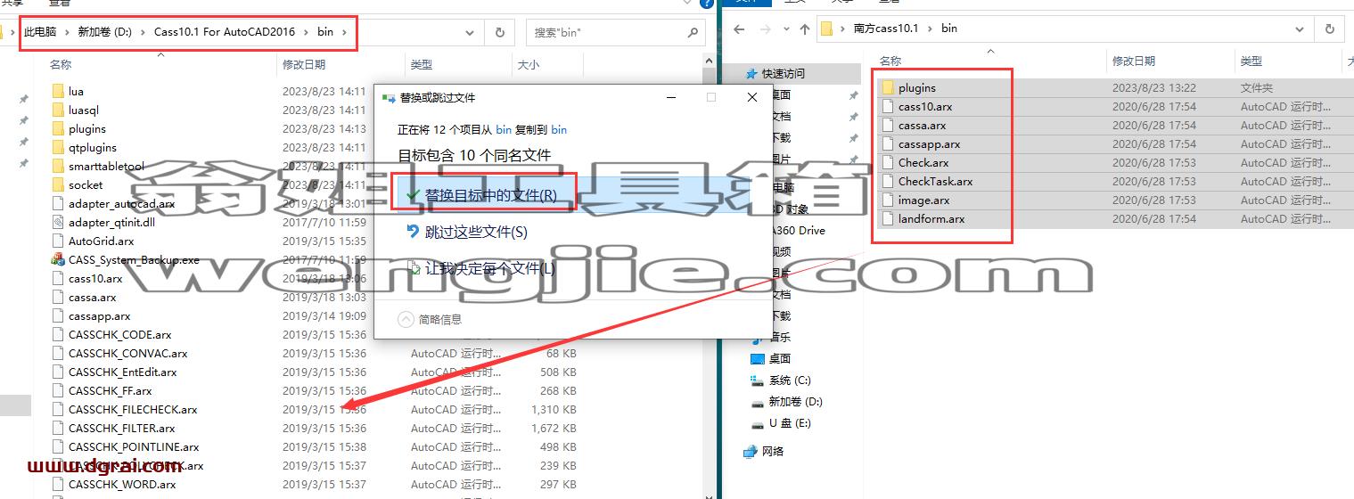The height and width of the screenshot is (499, 1354).
Task: Sort left window by 名称 column
Action: coord(61,64)
